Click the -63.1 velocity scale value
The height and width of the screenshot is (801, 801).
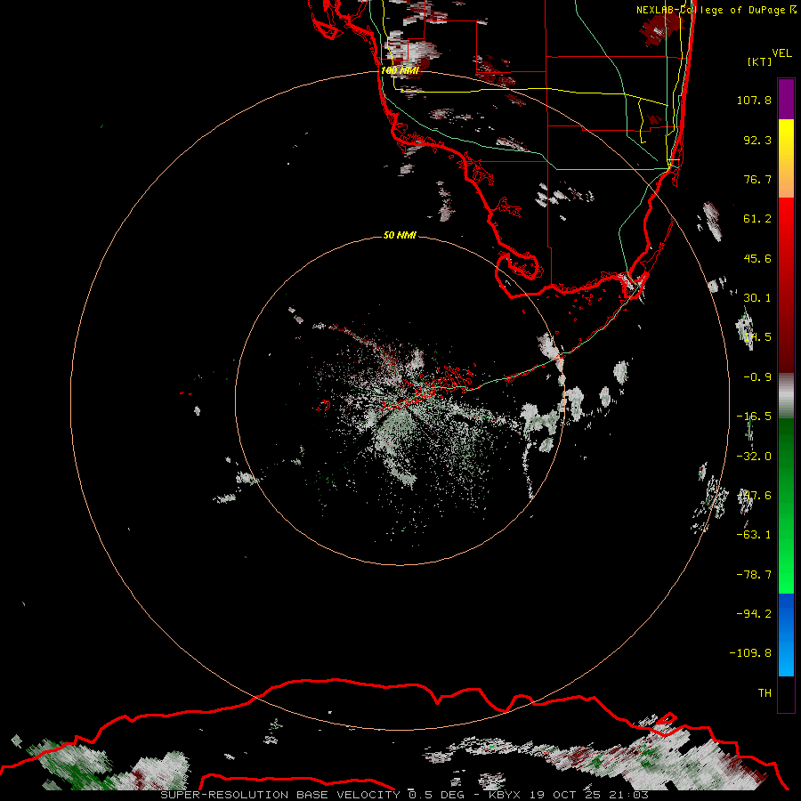point(754,535)
